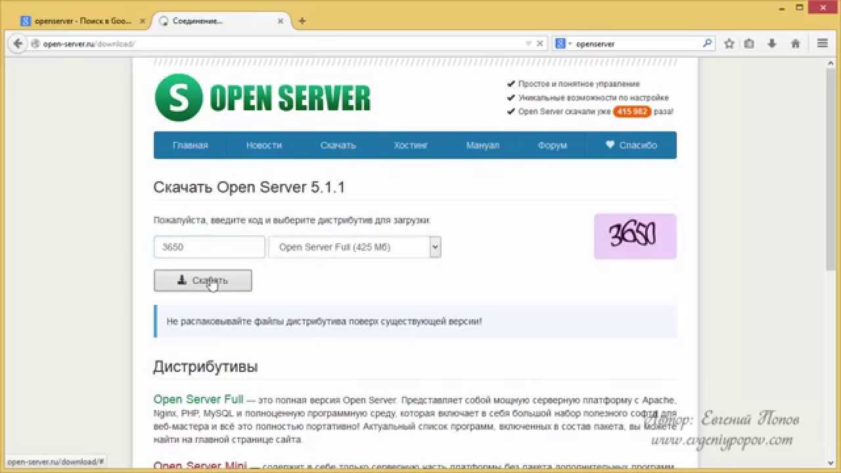Click the Скачать Open Server 5.1.1 heading
This screenshot has height=473, width=841.
(x=249, y=187)
